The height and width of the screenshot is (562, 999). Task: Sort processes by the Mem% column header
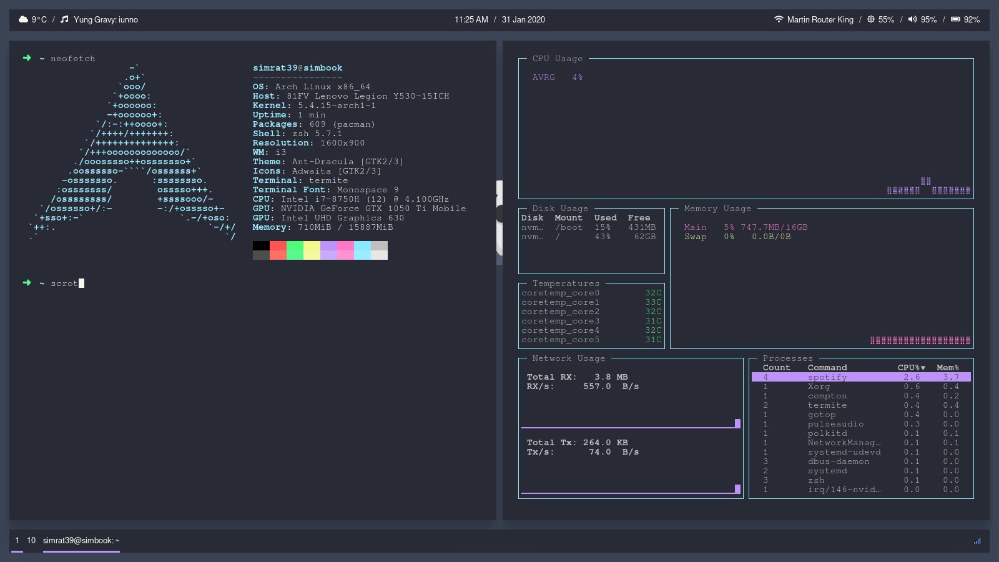click(x=948, y=368)
